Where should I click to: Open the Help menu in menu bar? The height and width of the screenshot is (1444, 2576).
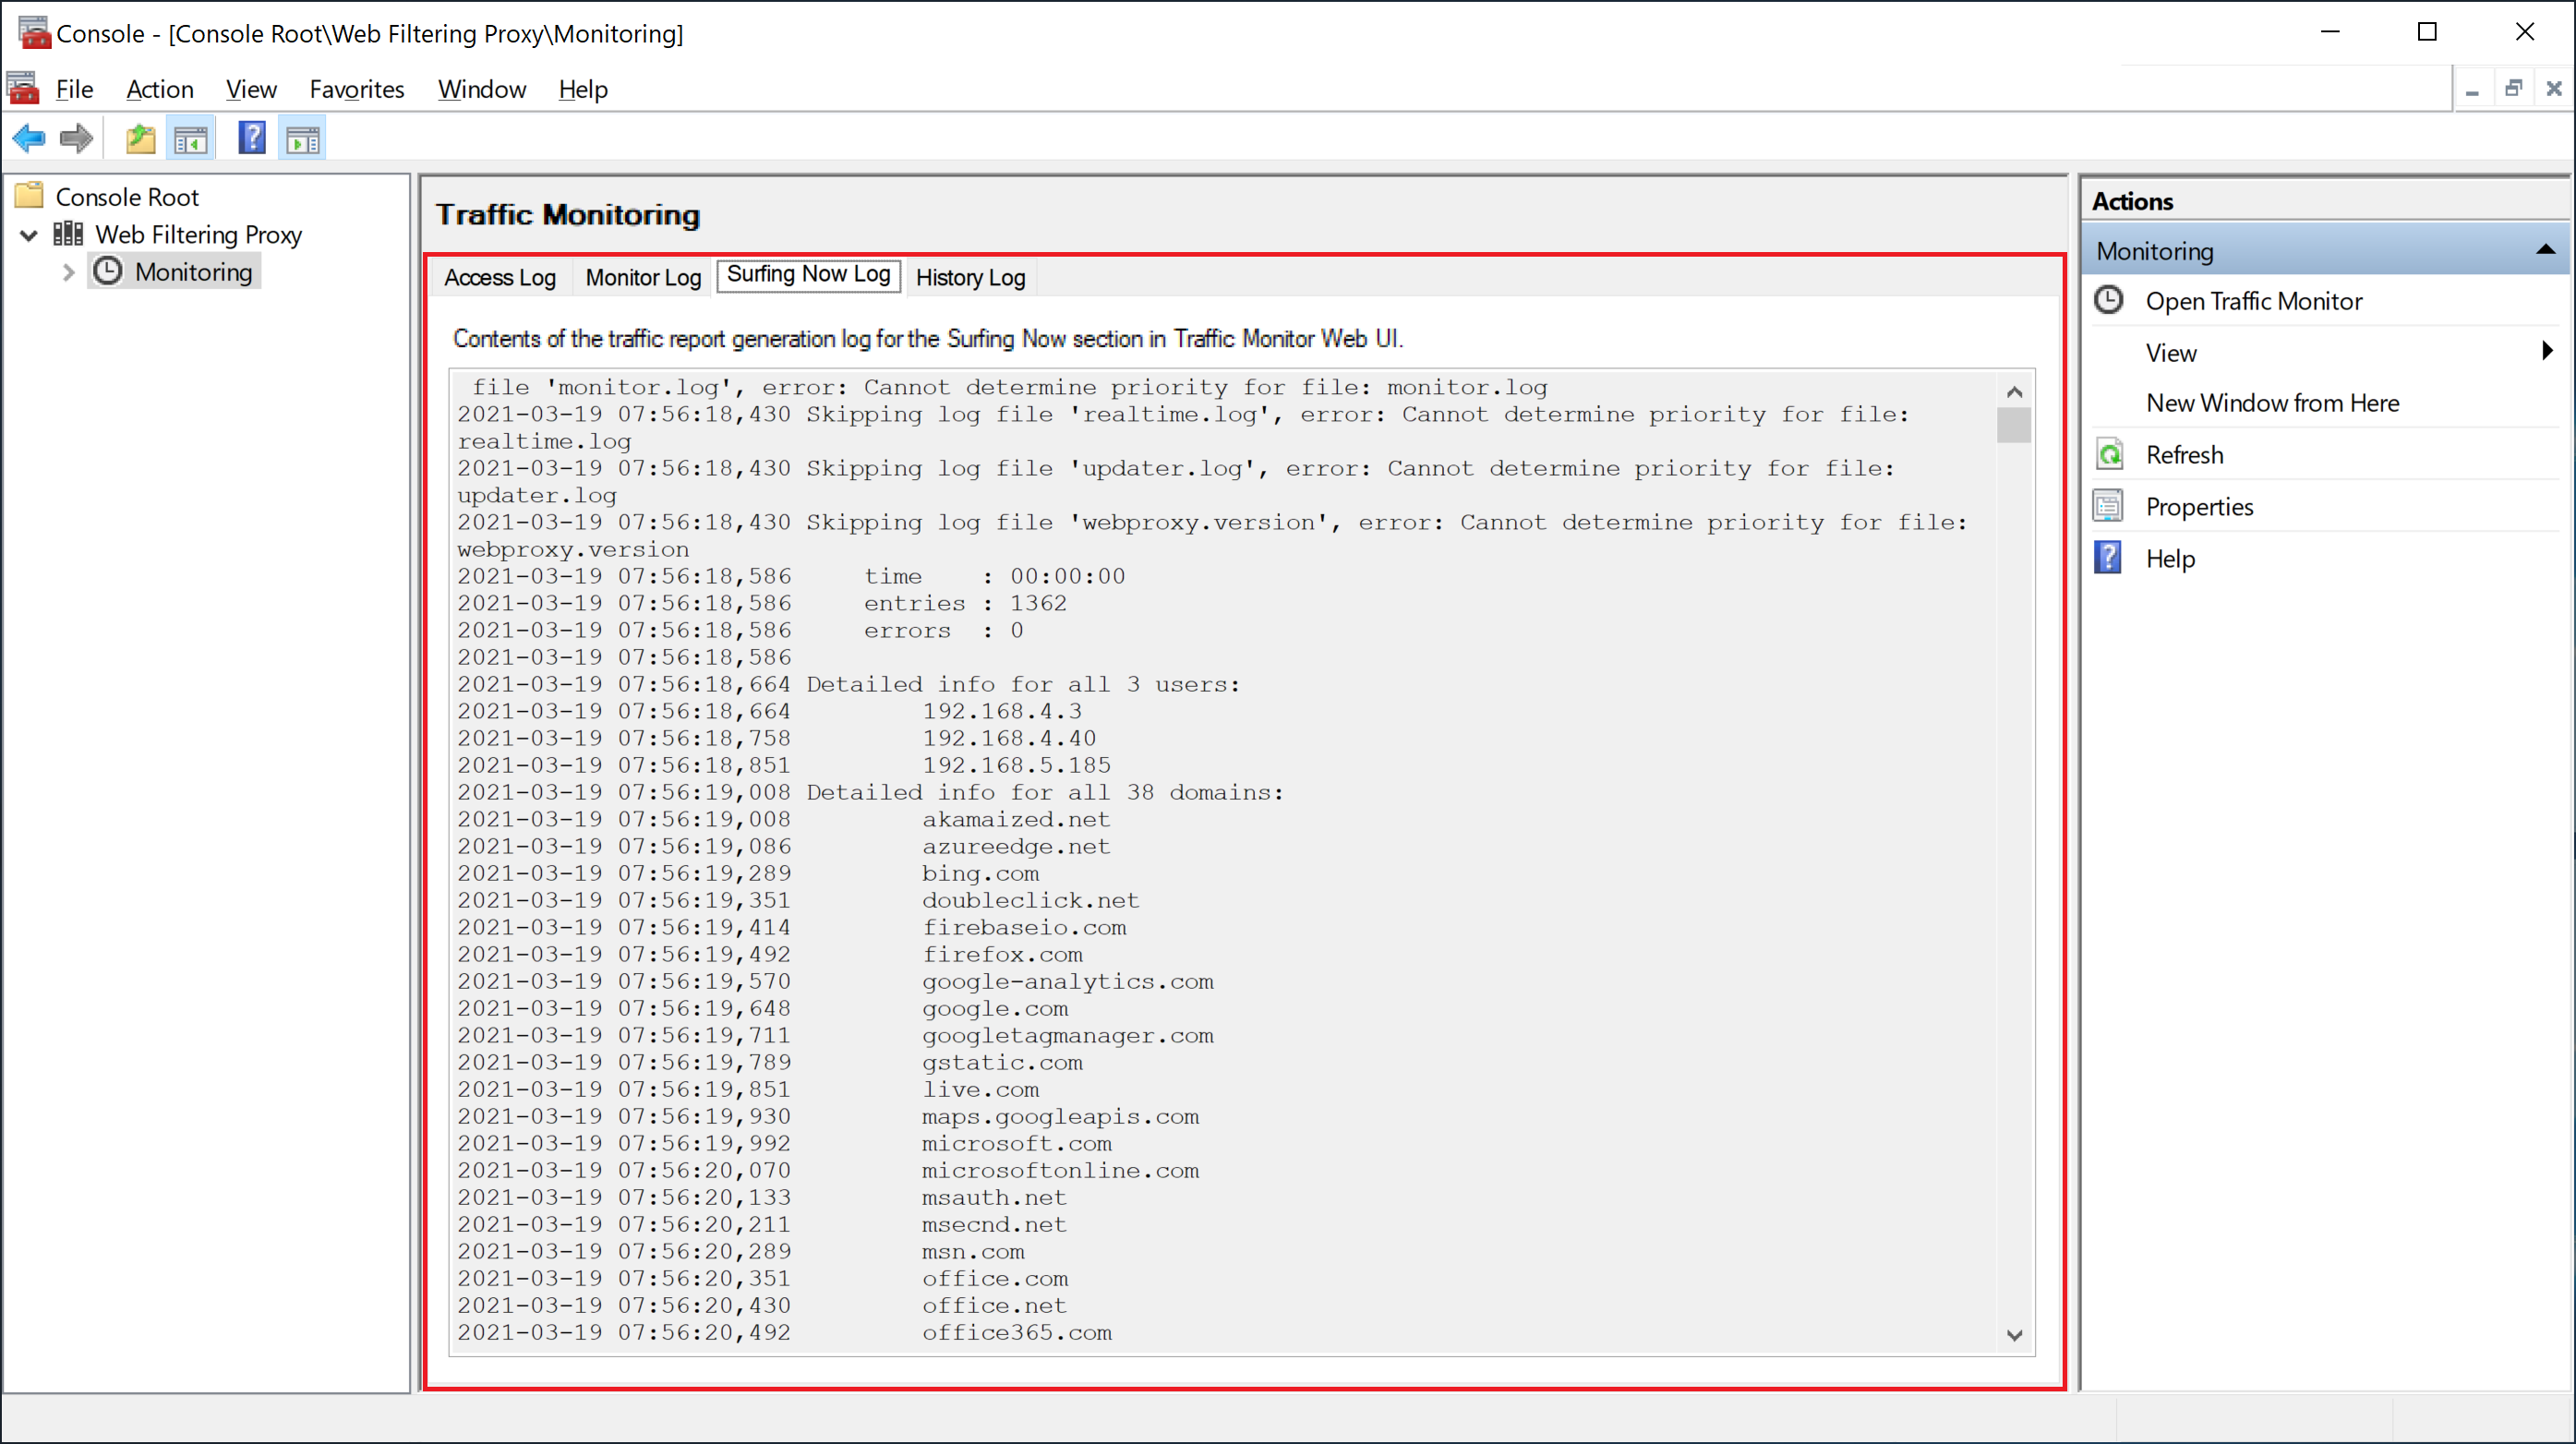583,89
